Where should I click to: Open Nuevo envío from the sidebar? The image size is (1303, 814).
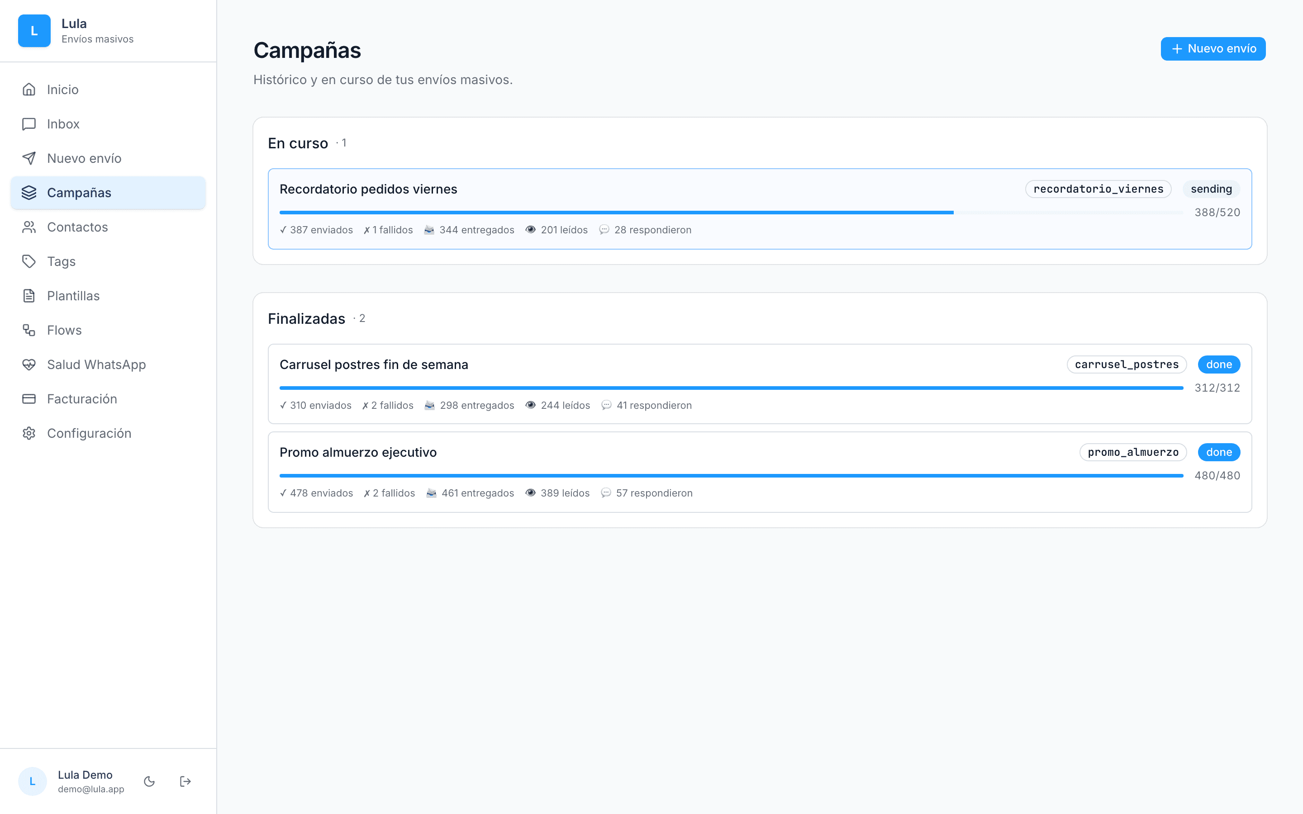[x=108, y=158]
